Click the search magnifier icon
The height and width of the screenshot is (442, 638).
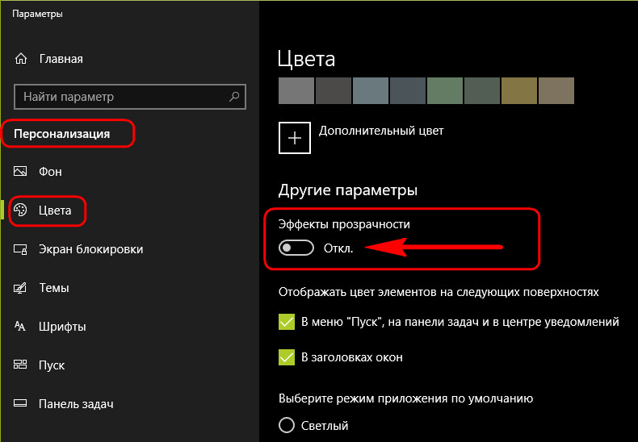234,97
